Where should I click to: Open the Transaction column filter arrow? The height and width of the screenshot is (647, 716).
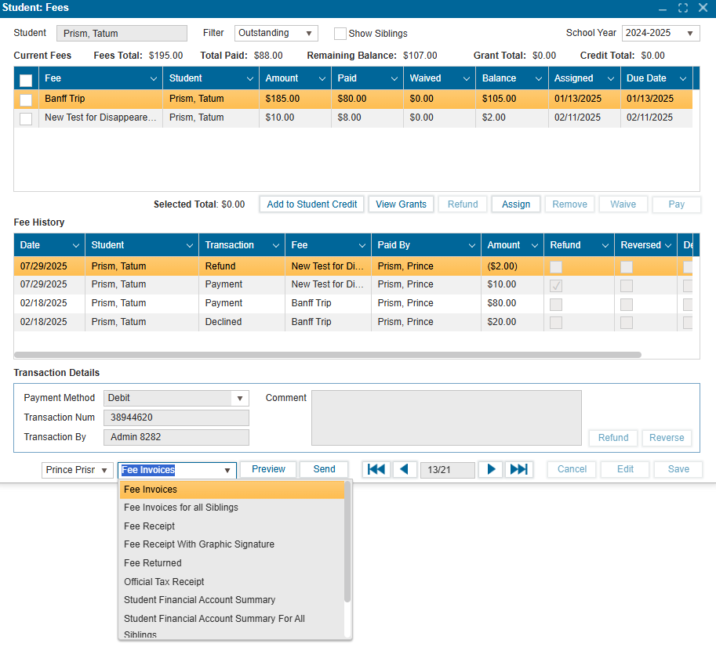coord(275,246)
